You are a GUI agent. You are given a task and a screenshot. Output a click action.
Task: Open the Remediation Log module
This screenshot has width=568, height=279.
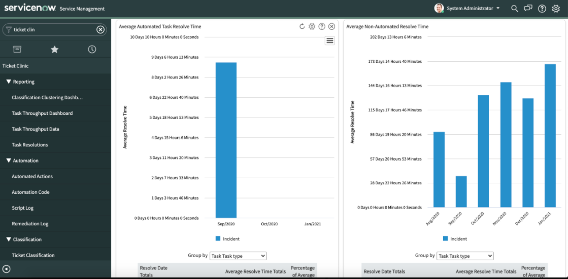pyautogui.click(x=30, y=224)
